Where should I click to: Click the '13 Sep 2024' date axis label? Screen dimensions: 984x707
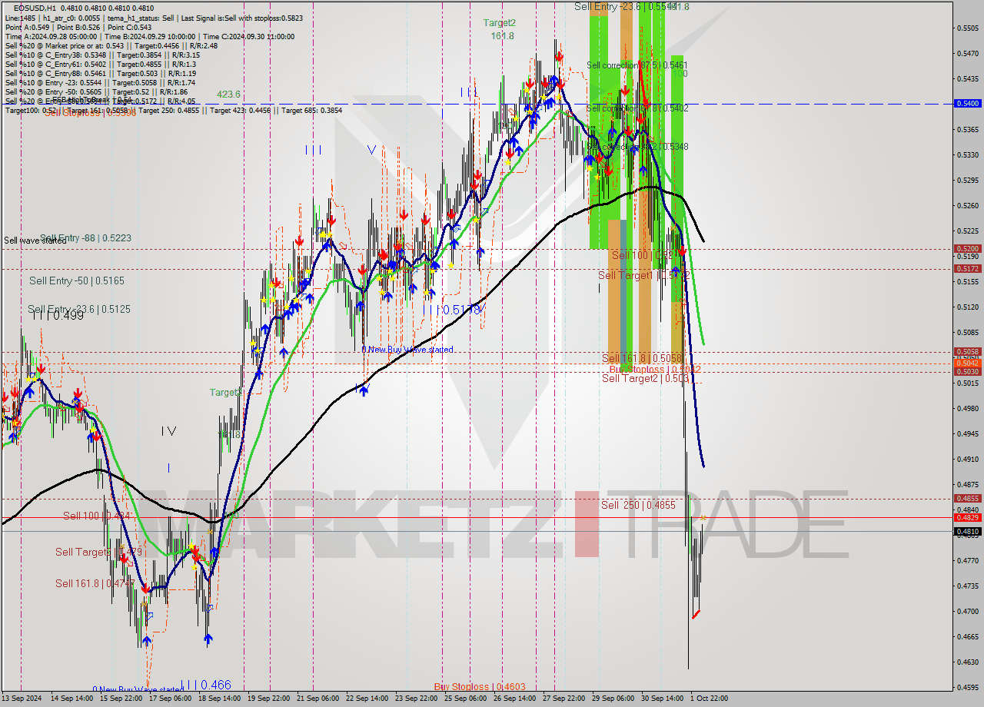pyautogui.click(x=22, y=698)
